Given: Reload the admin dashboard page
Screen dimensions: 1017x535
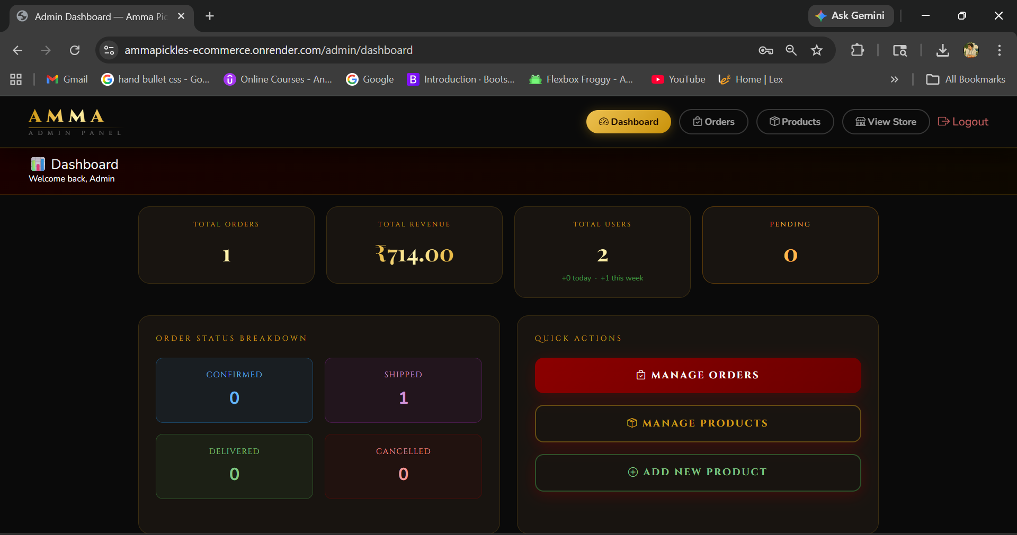Looking at the screenshot, I should (75, 50).
